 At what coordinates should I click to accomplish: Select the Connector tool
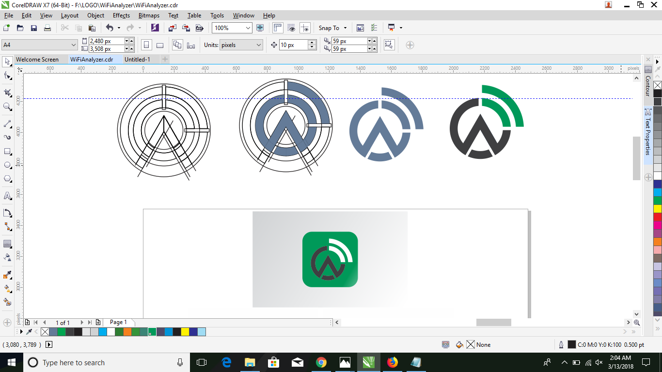pyautogui.click(x=7, y=227)
